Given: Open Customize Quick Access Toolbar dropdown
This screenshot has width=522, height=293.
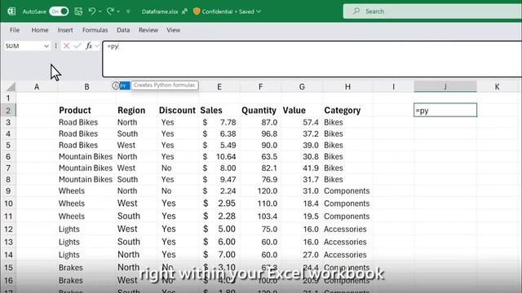Looking at the screenshot, I should coord(128,11).
